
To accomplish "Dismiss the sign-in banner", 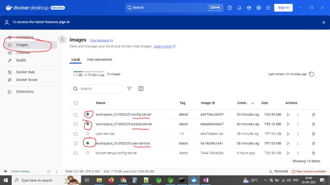I will [x=324, y=22].
